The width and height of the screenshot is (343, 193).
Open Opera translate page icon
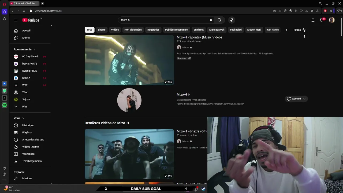coord(290,11)
